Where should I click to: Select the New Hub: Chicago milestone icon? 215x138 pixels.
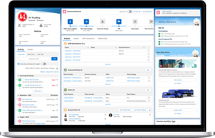pyautogui.click(x=87, y=22)
